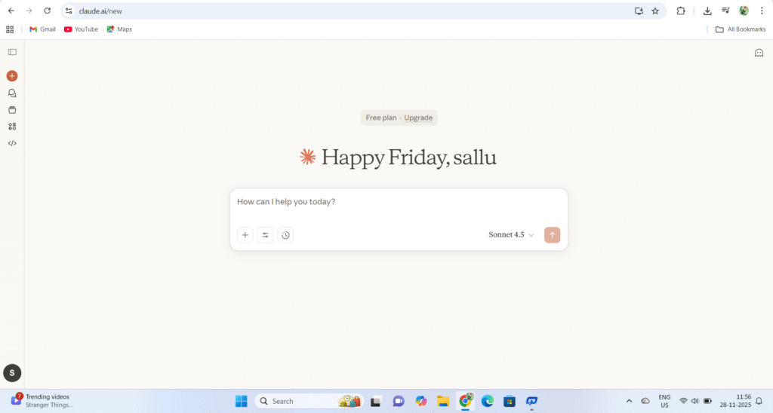The height and width of the screenshot is (413, 773).
Task: Open the user profile menu avatar 'S'
Action: [12, 372]
